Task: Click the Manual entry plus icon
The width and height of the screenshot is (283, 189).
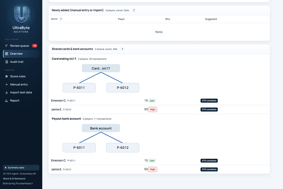Action: point(7,84)
